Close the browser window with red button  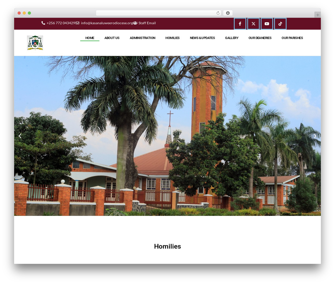pyautogui.click(x=19, y=13)
